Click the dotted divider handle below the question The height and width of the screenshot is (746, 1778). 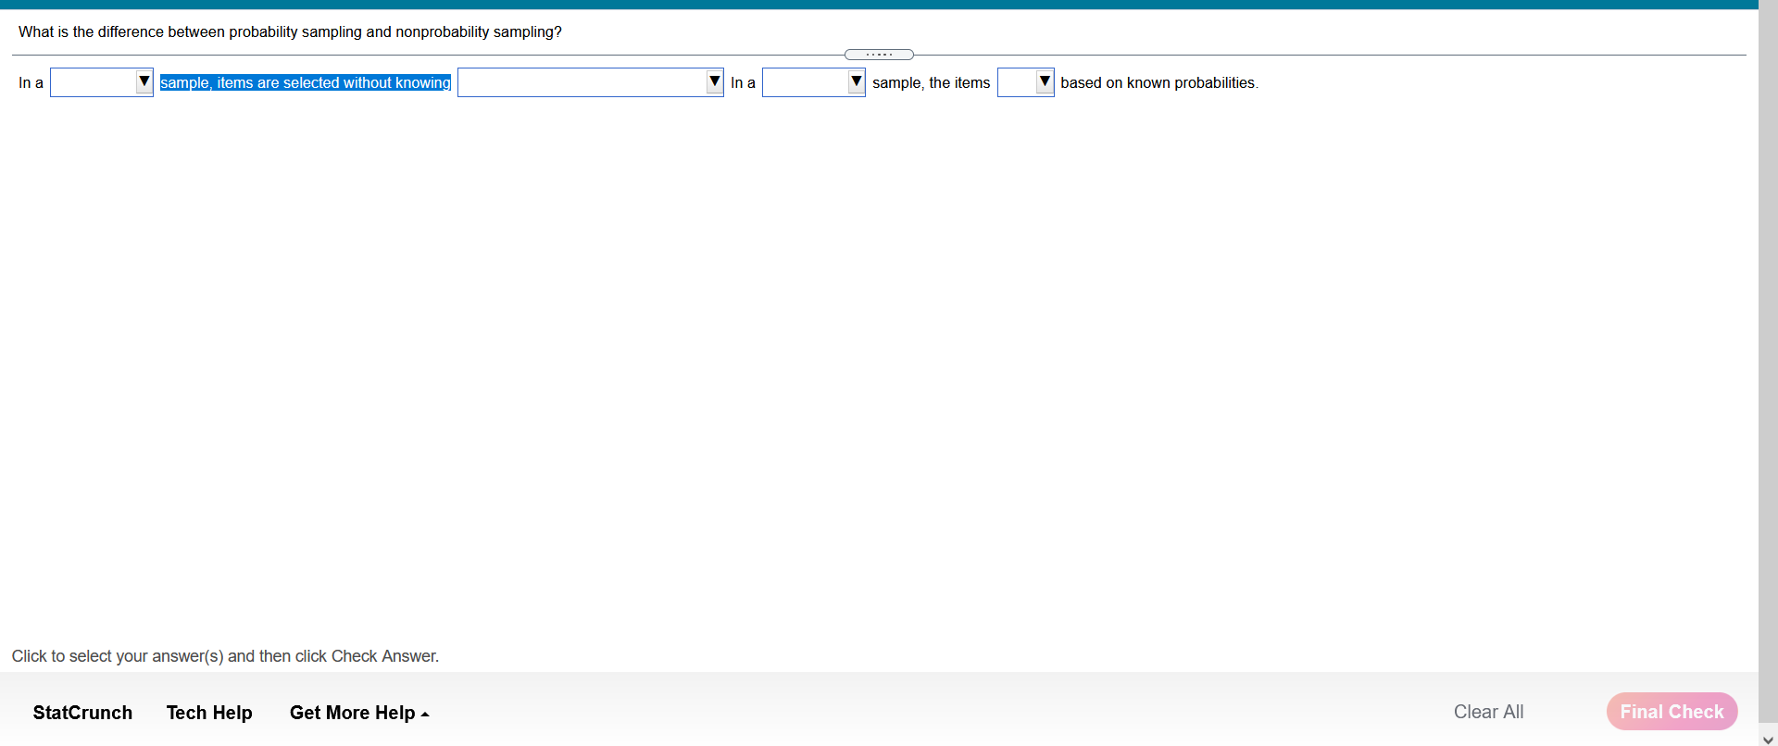[879, 55]
